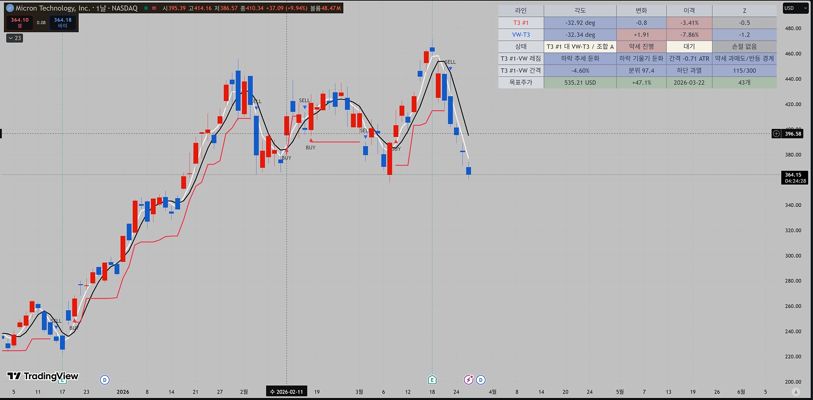Open the 1날 interval selector in title
Image resolution: width=813 pixels, height=400 pixels.
[101, 8]
